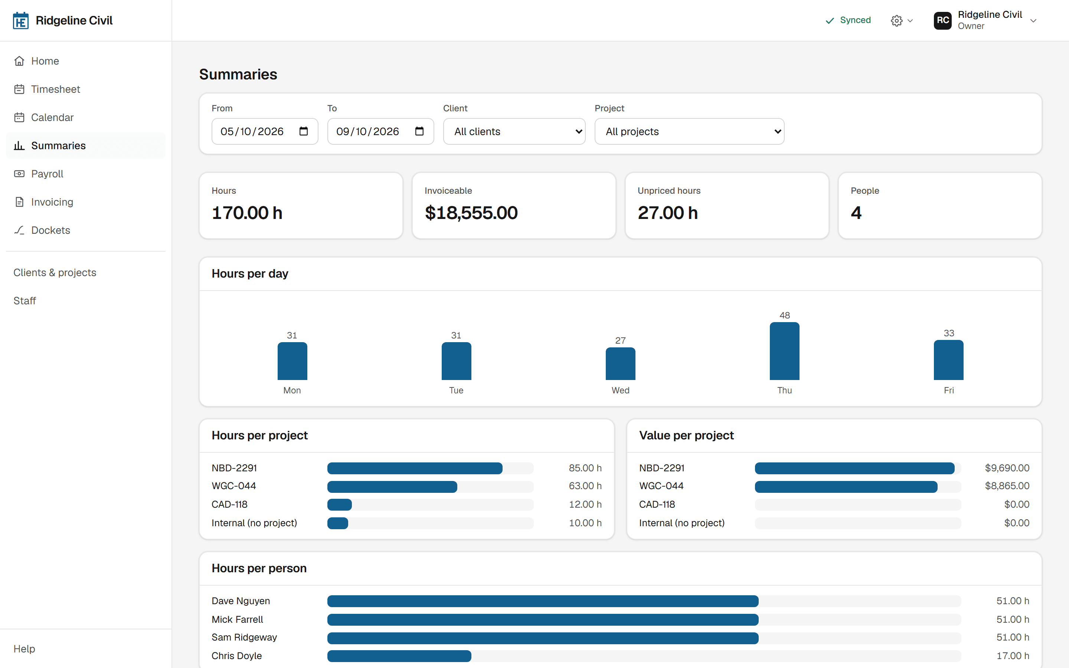Image resolution: width=1069 pixels, height=668 pixels.
Task: Expand the All projects dropdown
Action: [x=689, y=131]
